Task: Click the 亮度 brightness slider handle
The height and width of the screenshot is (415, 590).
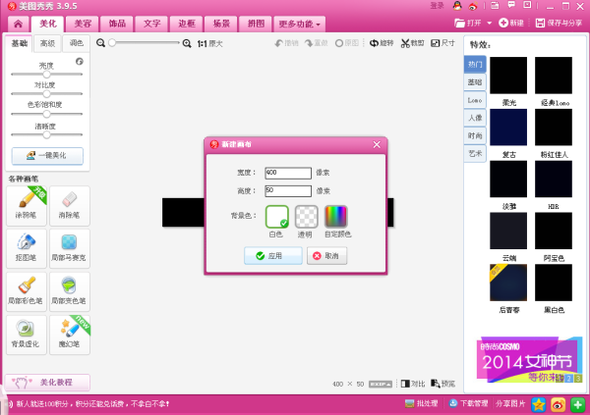Action: [x=46, y=75]
